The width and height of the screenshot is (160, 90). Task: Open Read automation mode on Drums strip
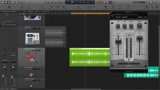(x=4, y=64)
